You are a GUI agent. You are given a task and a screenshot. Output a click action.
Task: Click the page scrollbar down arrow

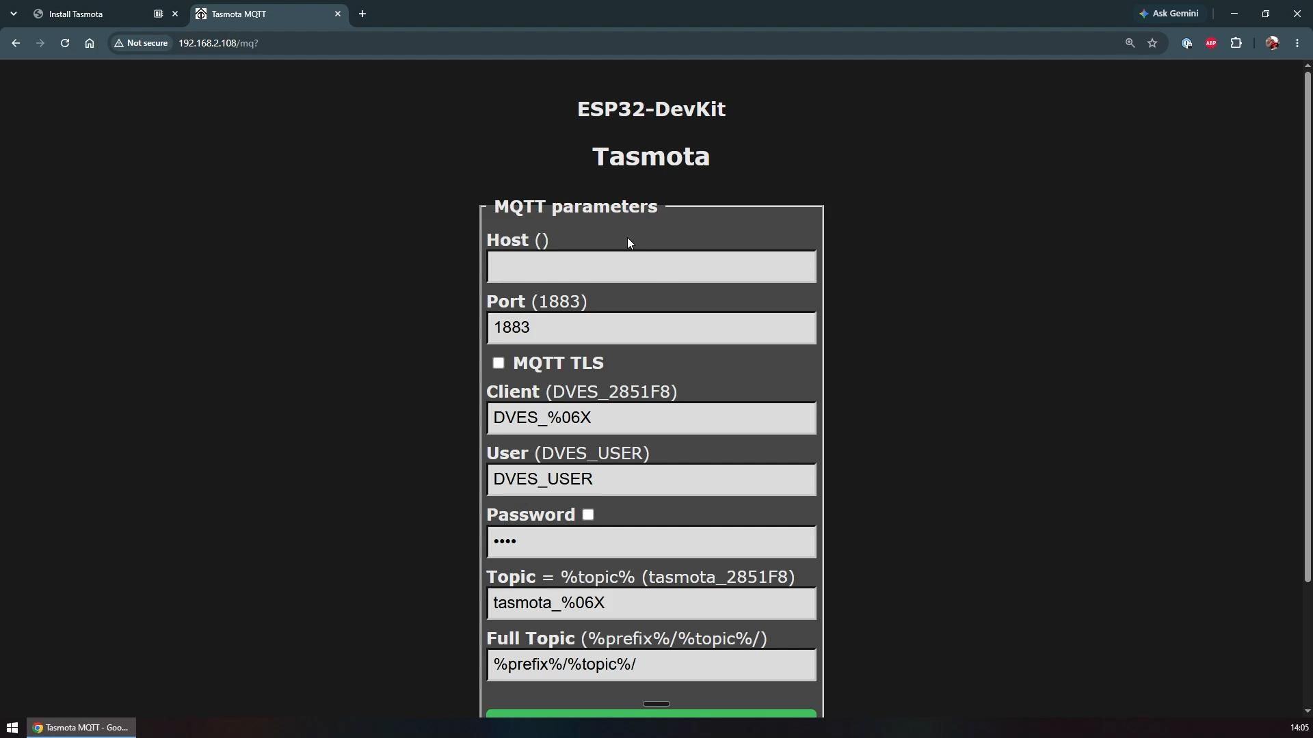pyautogui.click(x=1308, y=711)
